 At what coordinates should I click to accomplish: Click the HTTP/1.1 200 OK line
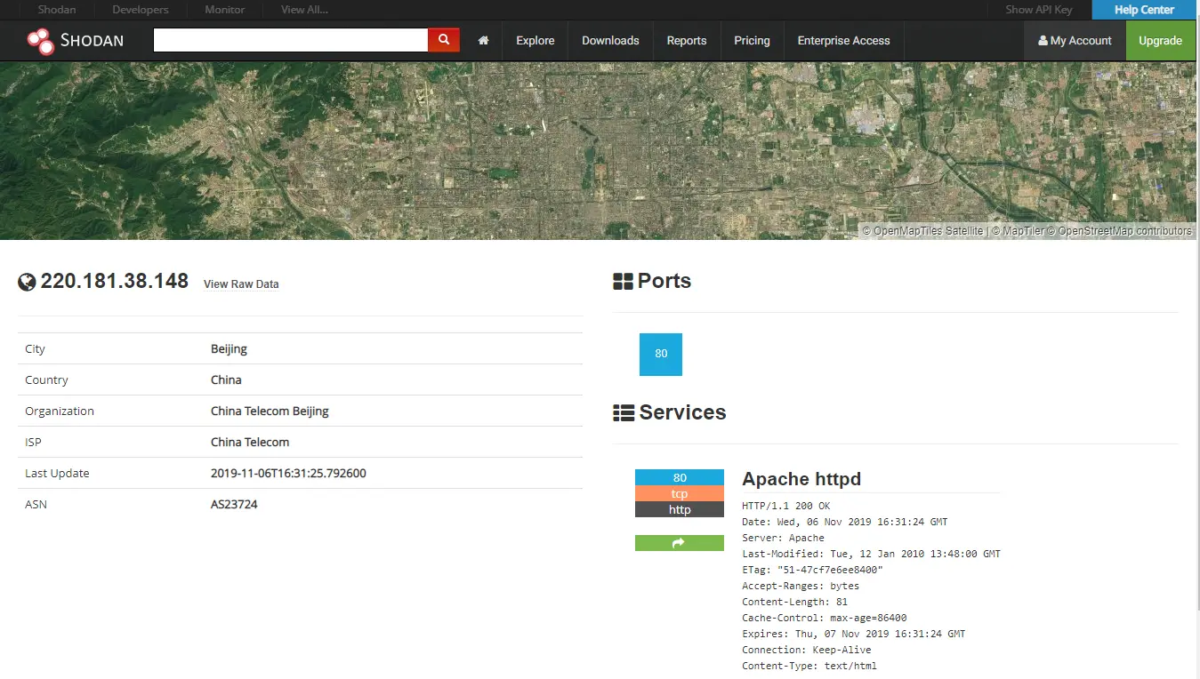[785, 506]
